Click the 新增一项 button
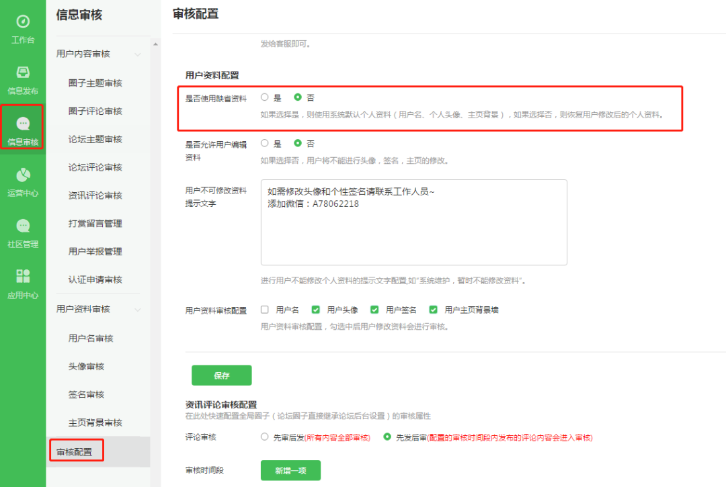This screenshot has height=487, width=726. [290, 470]
